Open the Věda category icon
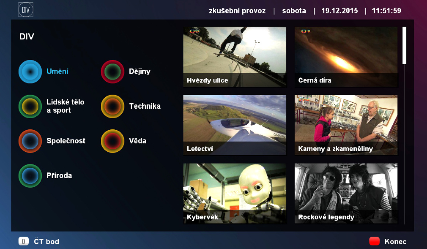Screen dimensions: 427x249 (x=112, y=141)
